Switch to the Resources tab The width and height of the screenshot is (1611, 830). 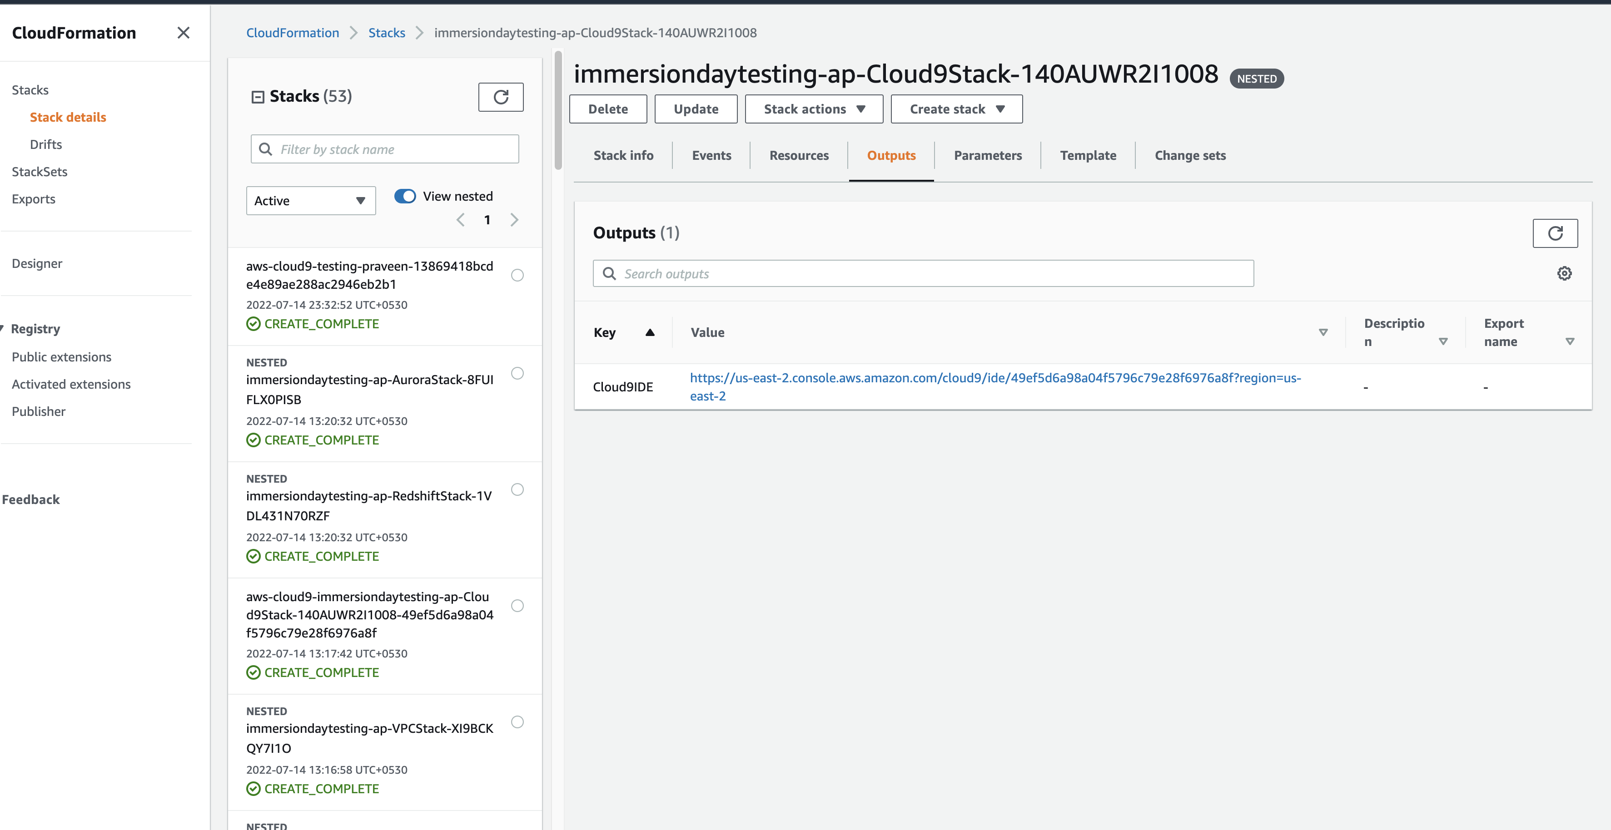click(x=799, y=156)
